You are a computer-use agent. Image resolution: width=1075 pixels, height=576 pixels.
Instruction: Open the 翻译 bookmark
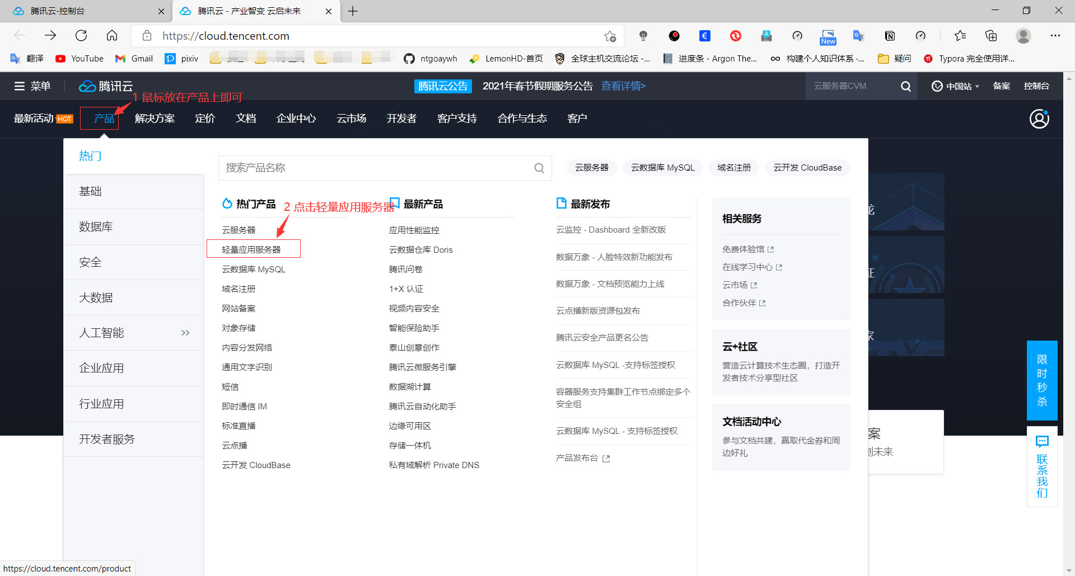tap(27, 59)
